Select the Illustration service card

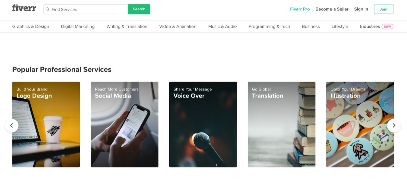click(360, 125)
